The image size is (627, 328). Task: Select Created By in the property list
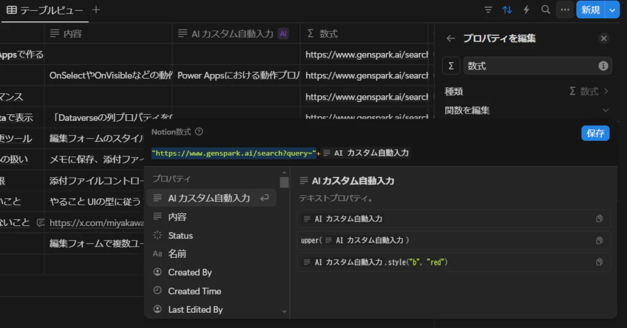tap(211, 272)
